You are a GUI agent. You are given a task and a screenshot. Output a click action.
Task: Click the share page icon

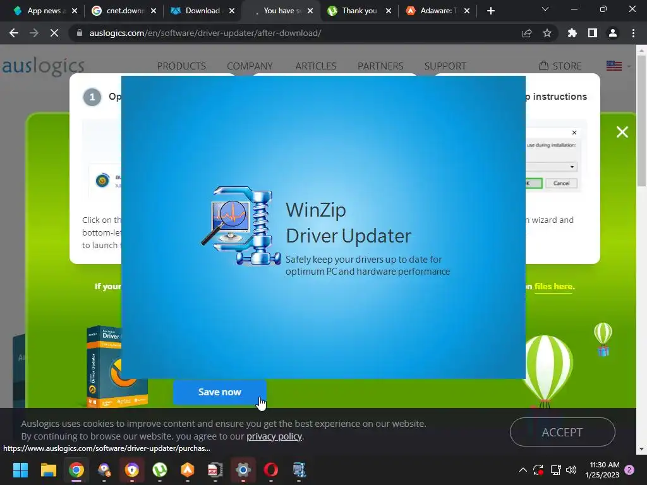click(x=527, y=33)
